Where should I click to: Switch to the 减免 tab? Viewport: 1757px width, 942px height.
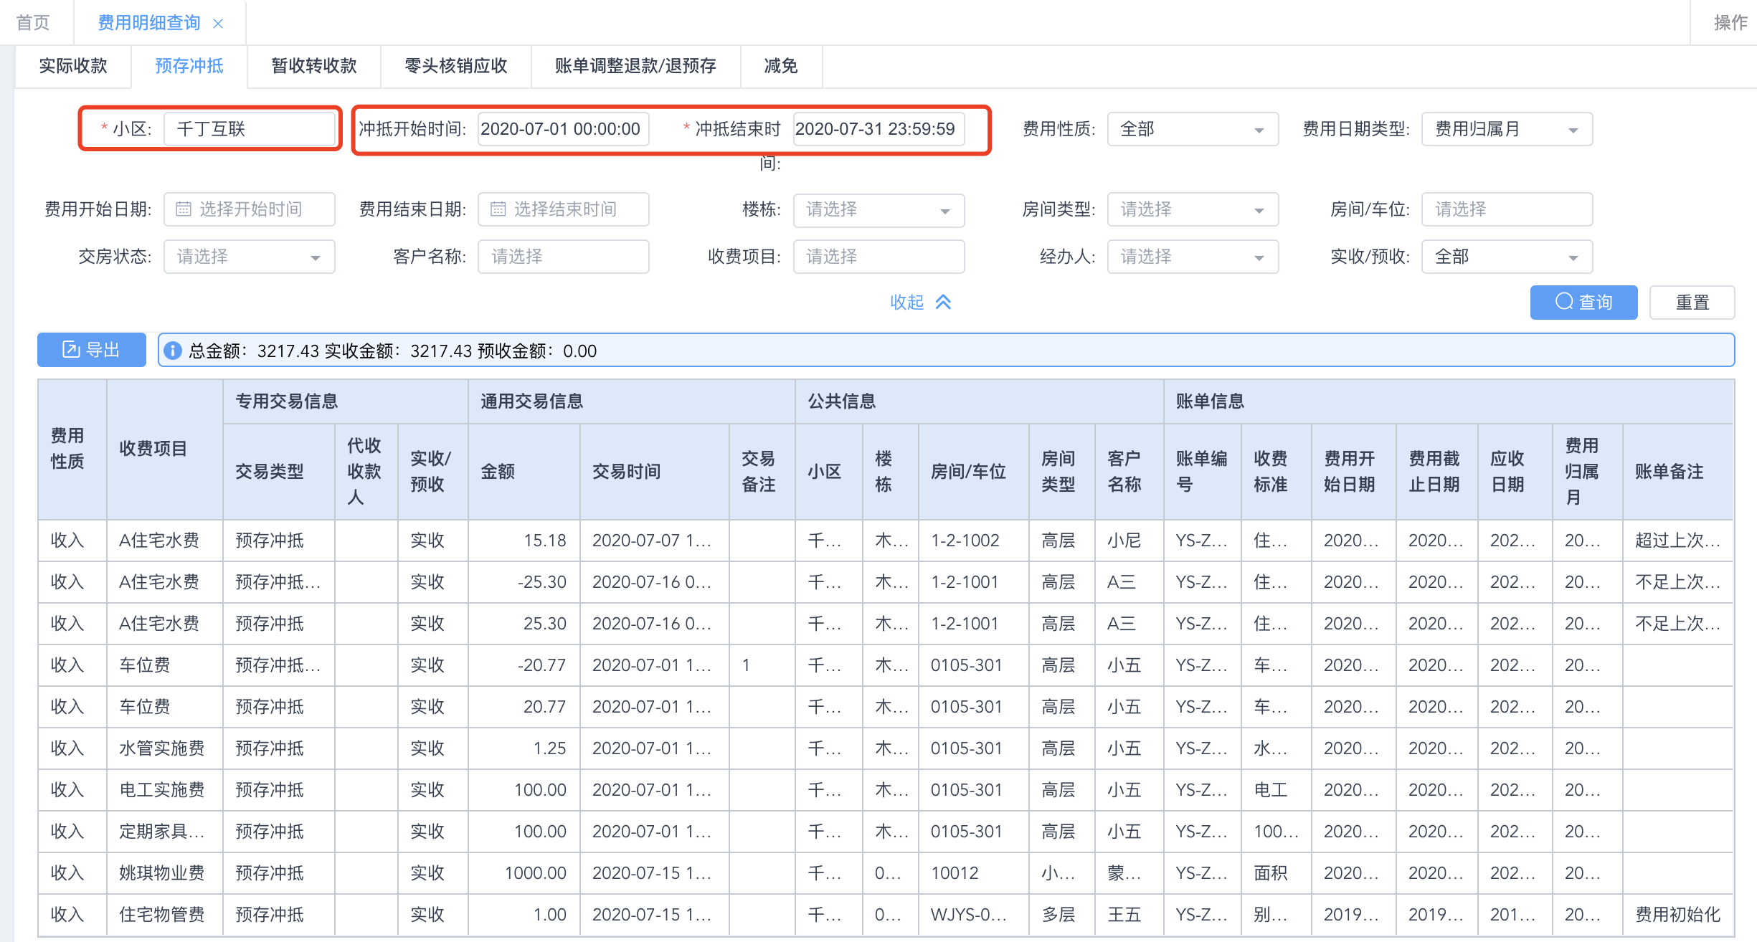pos(781,66)
